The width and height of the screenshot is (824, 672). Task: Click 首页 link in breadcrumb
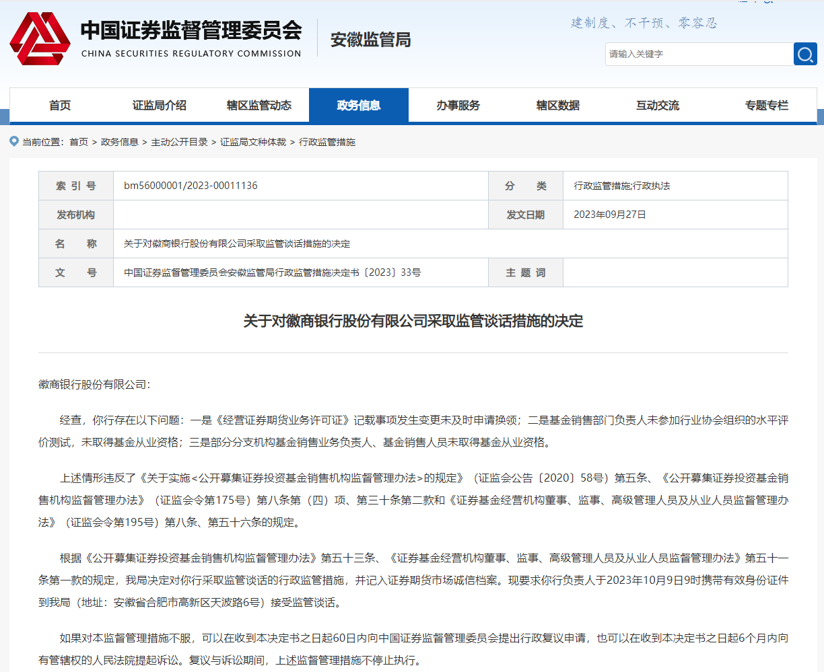click(x=79, y=142)
